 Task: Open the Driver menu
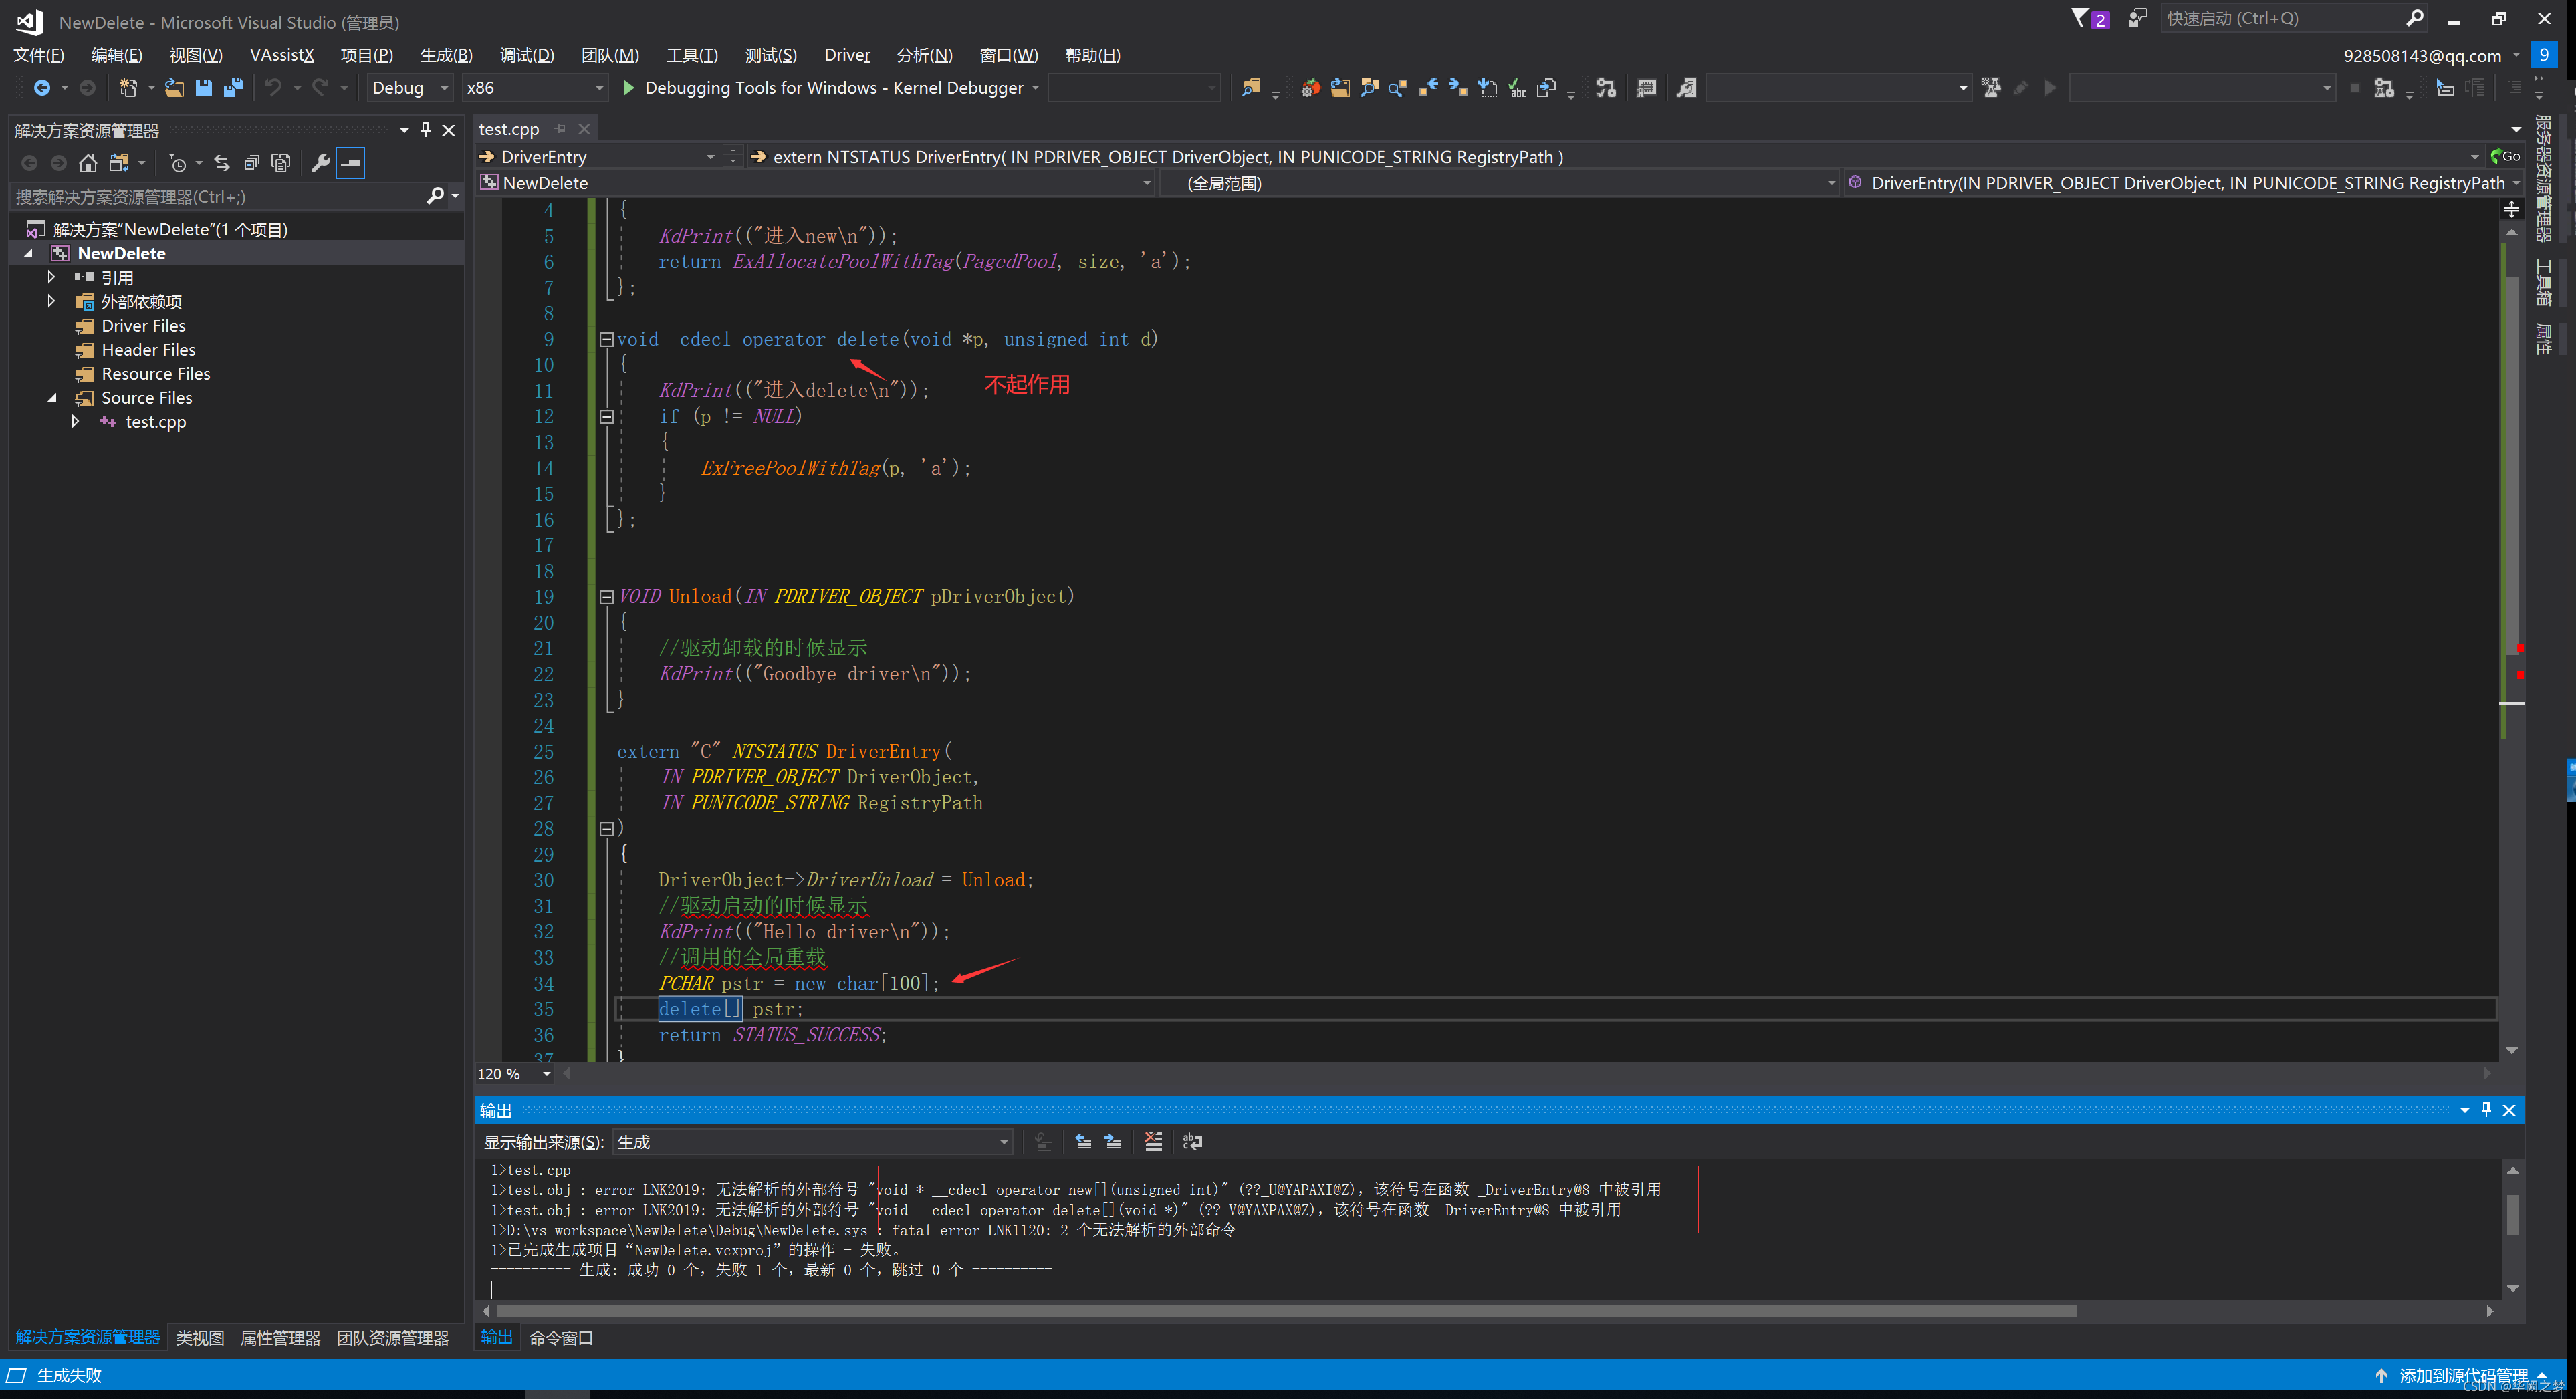coord(847,56)
